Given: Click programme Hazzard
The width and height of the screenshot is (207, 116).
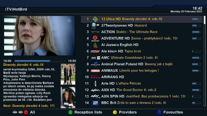Looking at the screenshot, I should [x=141, y=26].
